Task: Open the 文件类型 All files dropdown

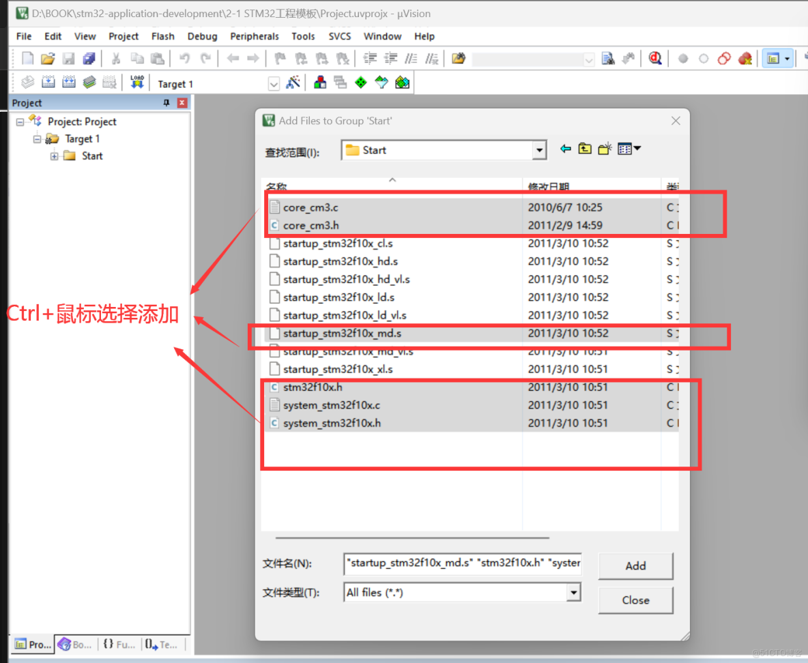Action: pyautogui.click(x=574, y=592)
